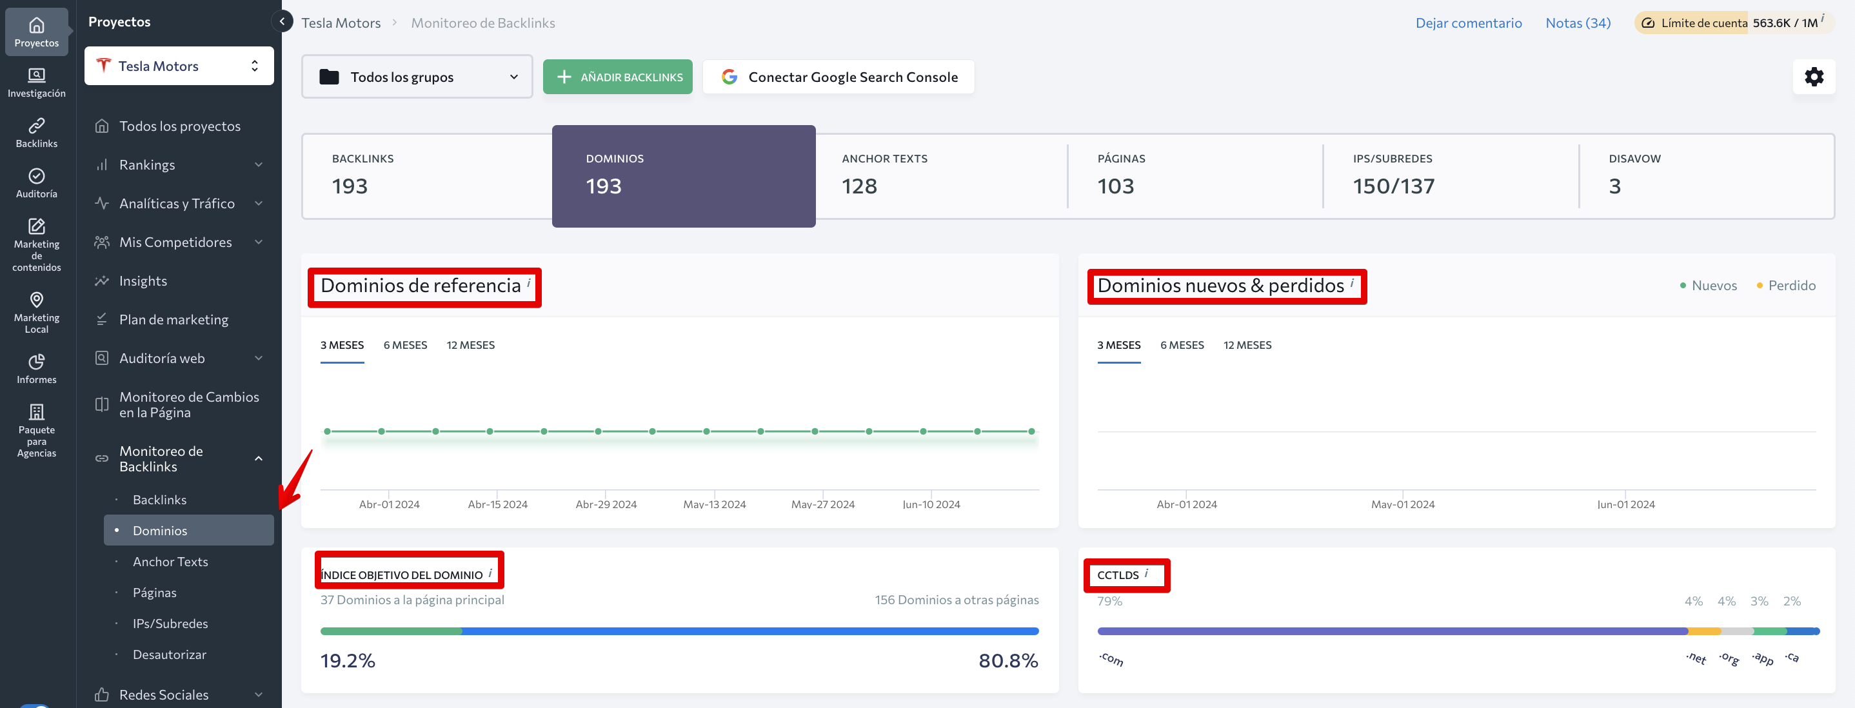Open Todos los proyectos in the menu
1855x708 pixels.
179,126
